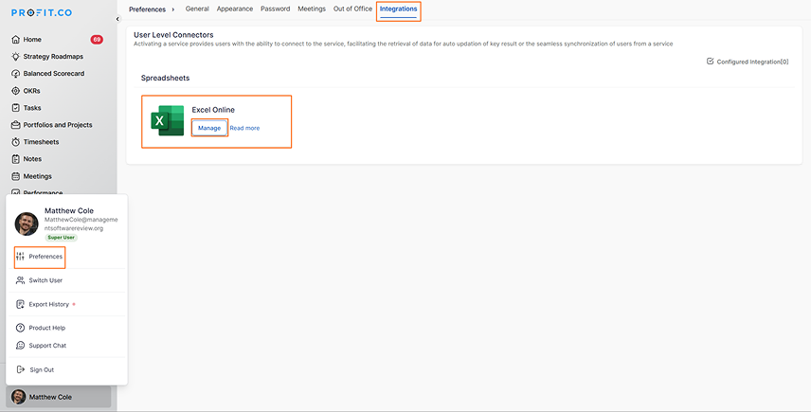Click the Spreadsheets section heading

click(x=166, y=78)
